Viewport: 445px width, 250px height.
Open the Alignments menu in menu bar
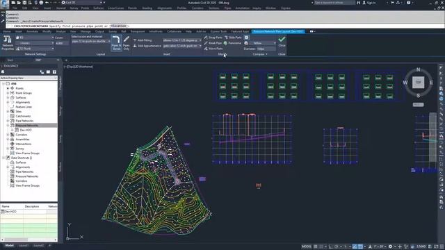pyautogui.click(x=165, y=8)
